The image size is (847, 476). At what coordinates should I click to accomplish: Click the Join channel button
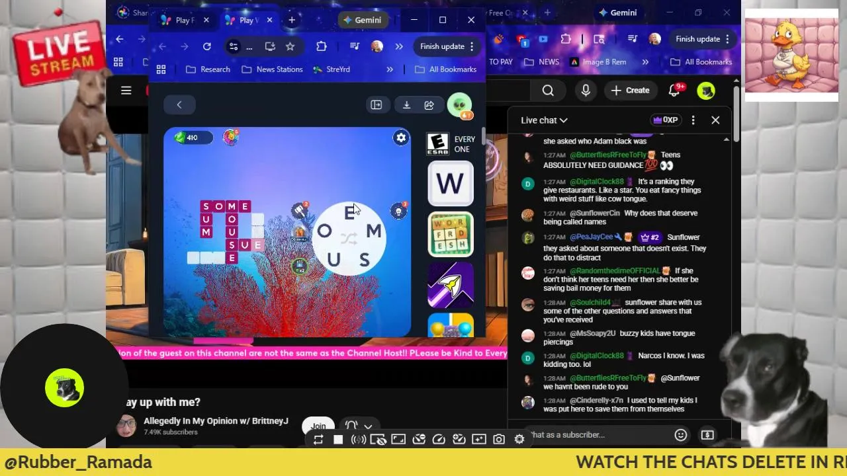click(x=318, y=426)
